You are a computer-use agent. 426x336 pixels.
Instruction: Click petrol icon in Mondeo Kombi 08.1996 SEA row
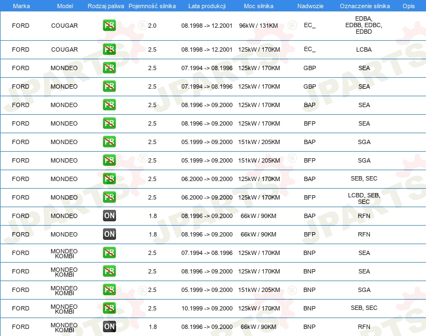point(109,271)
